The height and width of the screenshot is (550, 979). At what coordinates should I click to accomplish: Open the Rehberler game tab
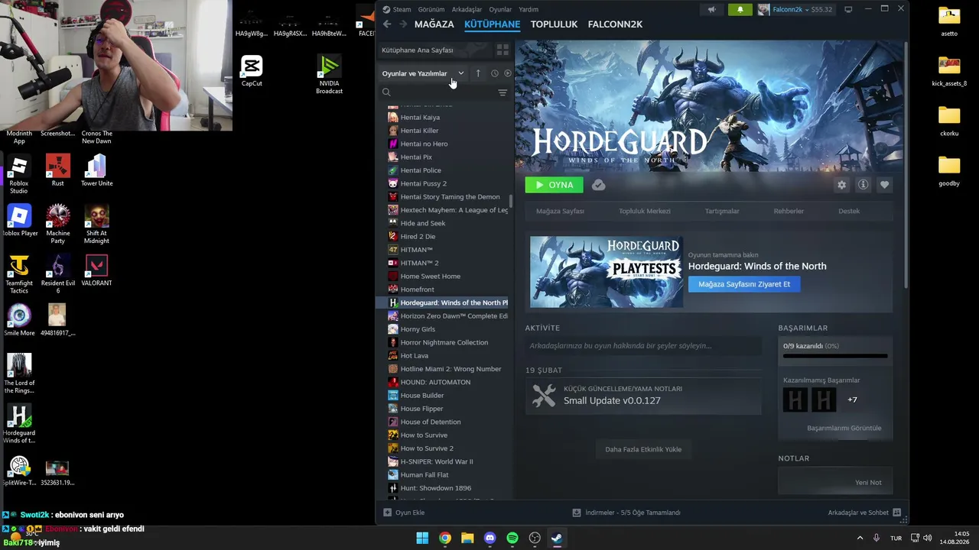[789, 211]
